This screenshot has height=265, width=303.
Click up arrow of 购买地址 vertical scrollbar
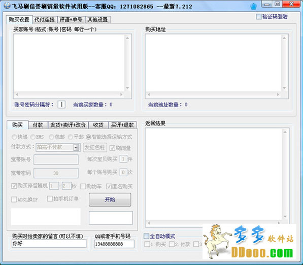[284, 38]
